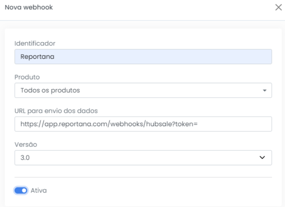The width and height of the screenshot is (285, 207).
Task: Toggle the Ativa switch off
Action: pos(21,191)
